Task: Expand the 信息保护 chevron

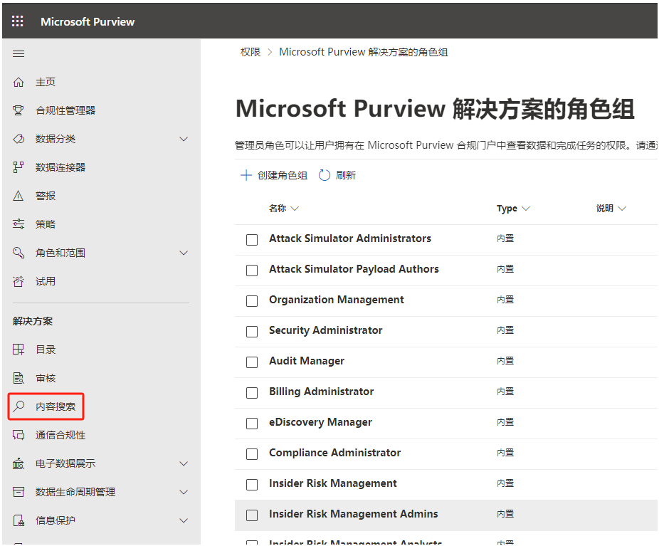Action: [184, 521]
